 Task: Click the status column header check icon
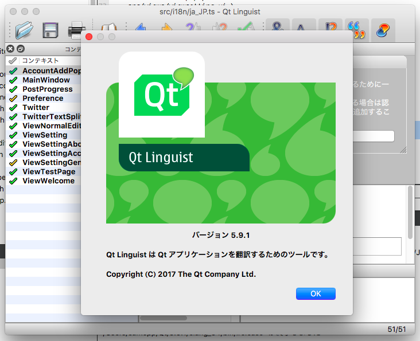(x=13, y=61)
